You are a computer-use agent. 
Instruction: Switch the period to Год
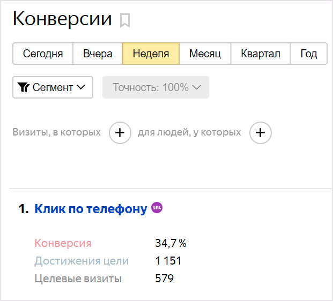pos(309,54)
